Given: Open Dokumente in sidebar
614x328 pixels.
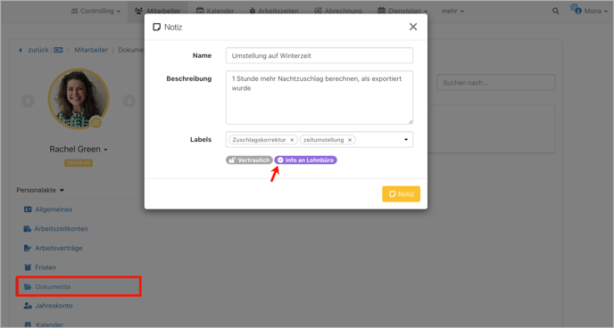Looking at the screenshot, I should [x=79, y=287].
